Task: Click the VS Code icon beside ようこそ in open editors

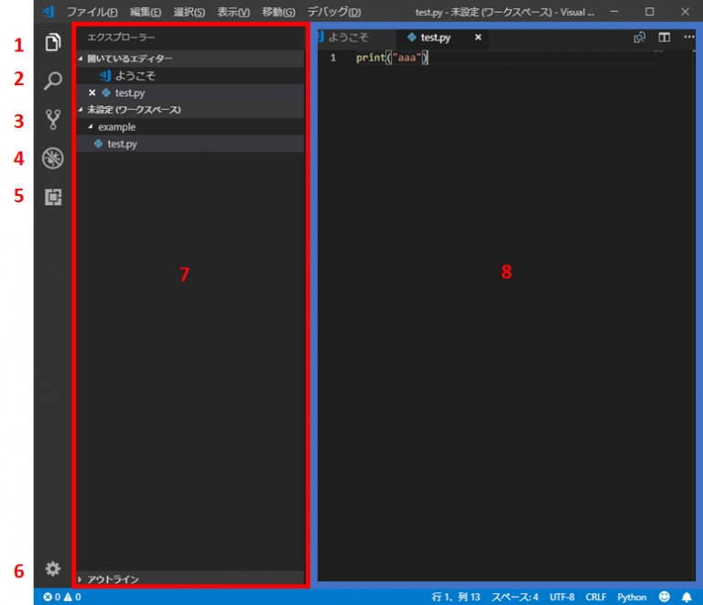Action: pyautogui.click(x=105, y=76)
